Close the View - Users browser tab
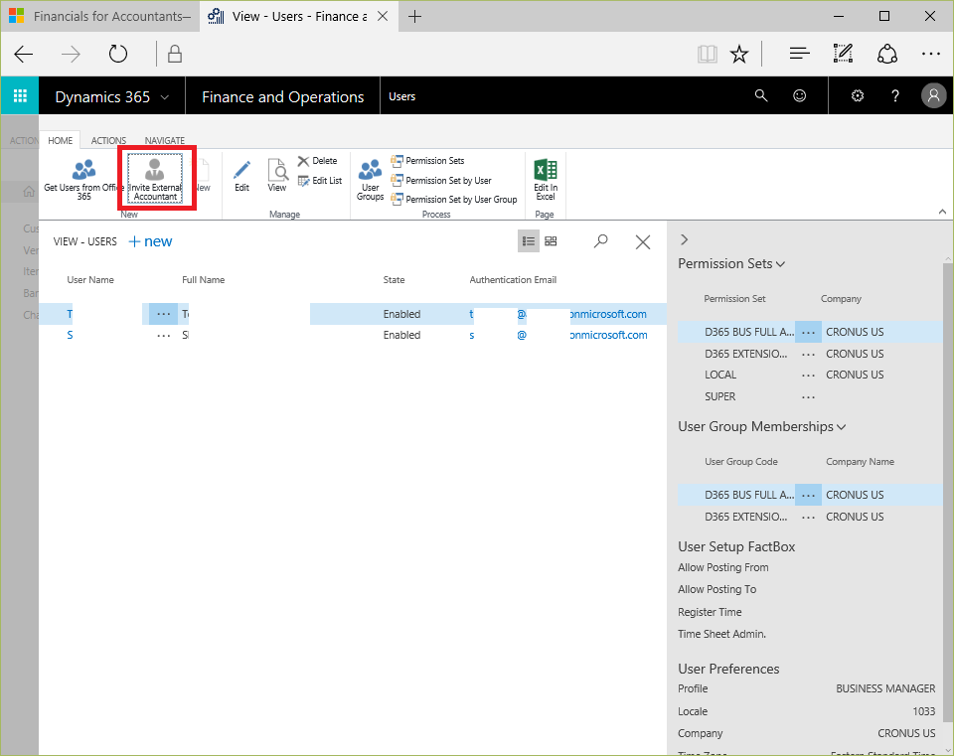The width and height of the screenshot is (954, 756). coord(383,17)
